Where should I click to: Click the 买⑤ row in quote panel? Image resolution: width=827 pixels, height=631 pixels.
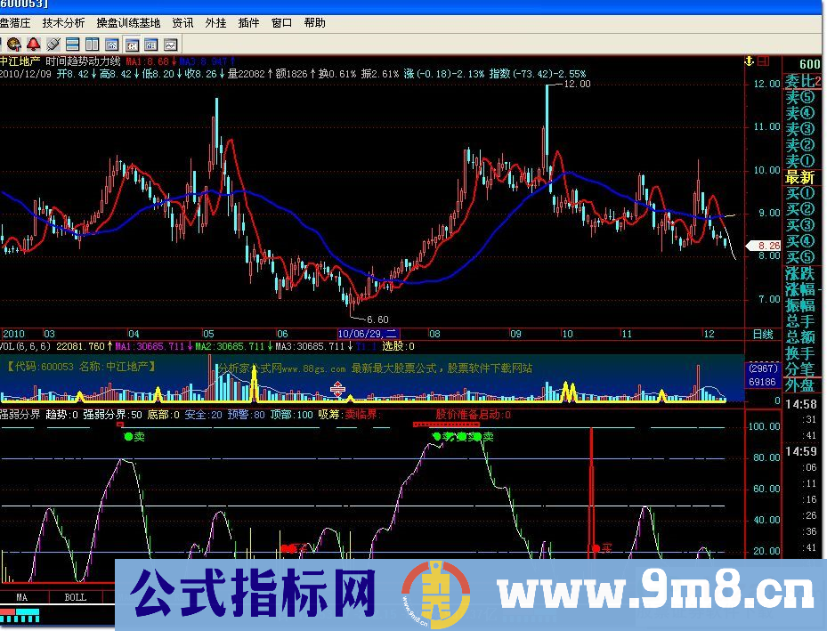tap(800, 257)
